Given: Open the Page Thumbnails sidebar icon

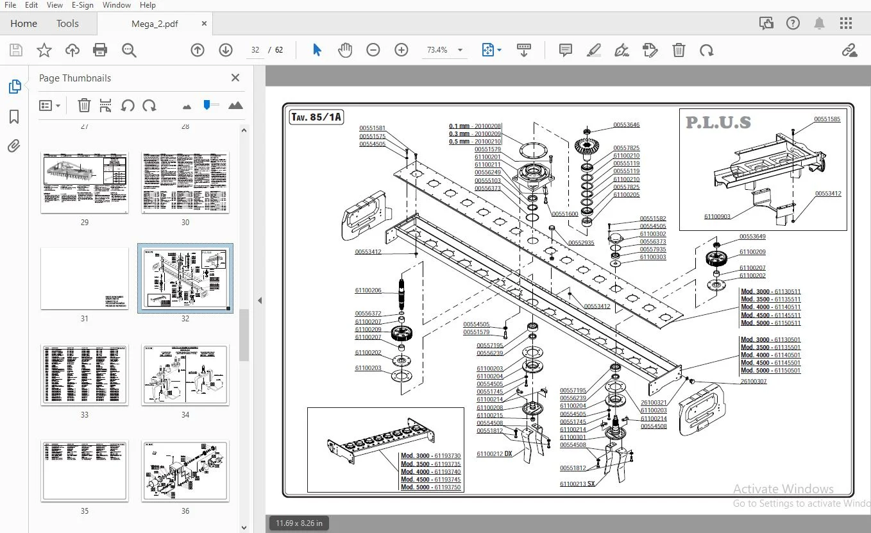Looking at the screenshot, I should (14, 87).
